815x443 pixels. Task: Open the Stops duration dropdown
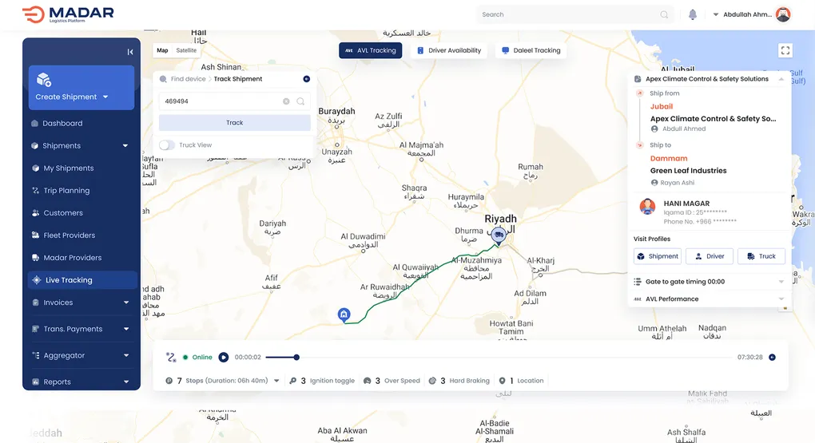point(276,382)
